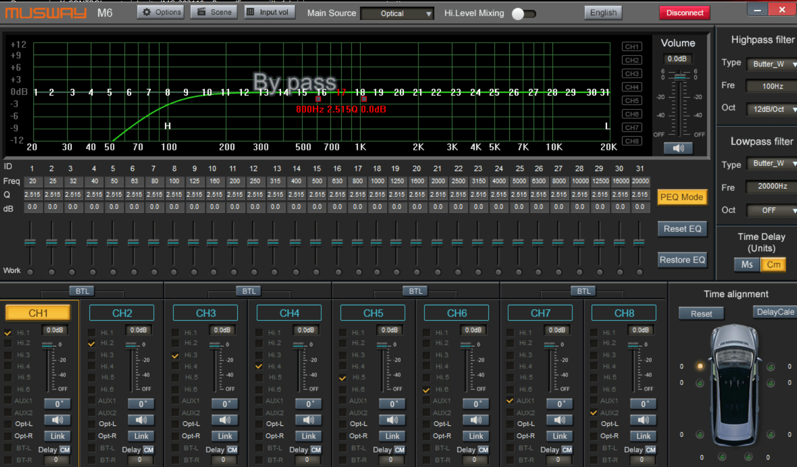Check the Hi.2 input for CH1
797x467 pixels.
tap(8, 344)
